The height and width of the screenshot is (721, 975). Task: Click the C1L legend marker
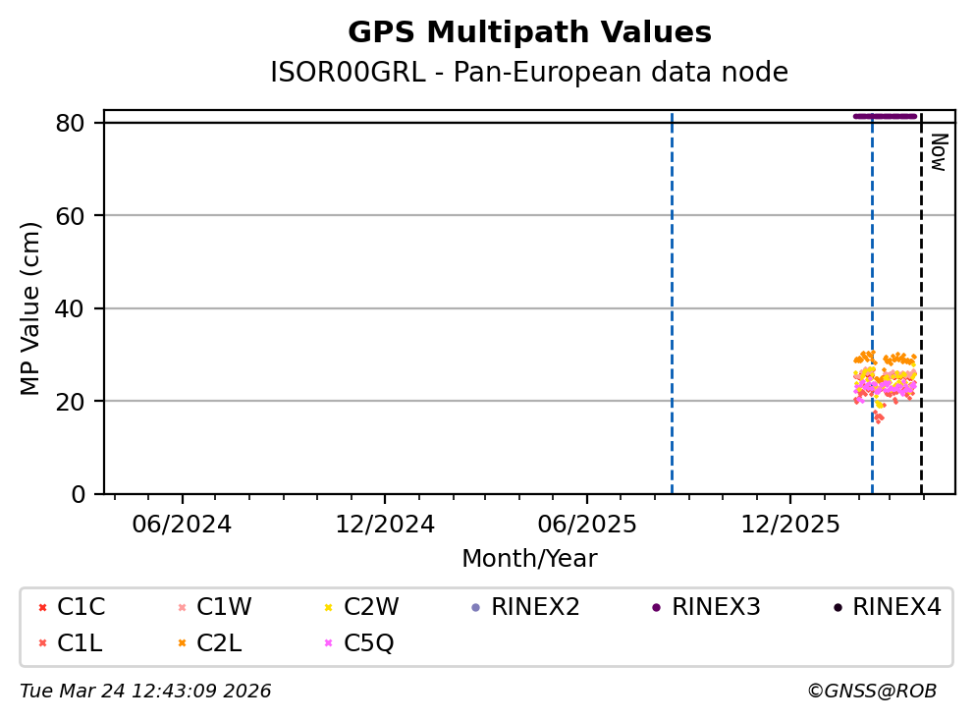[42, 643]
